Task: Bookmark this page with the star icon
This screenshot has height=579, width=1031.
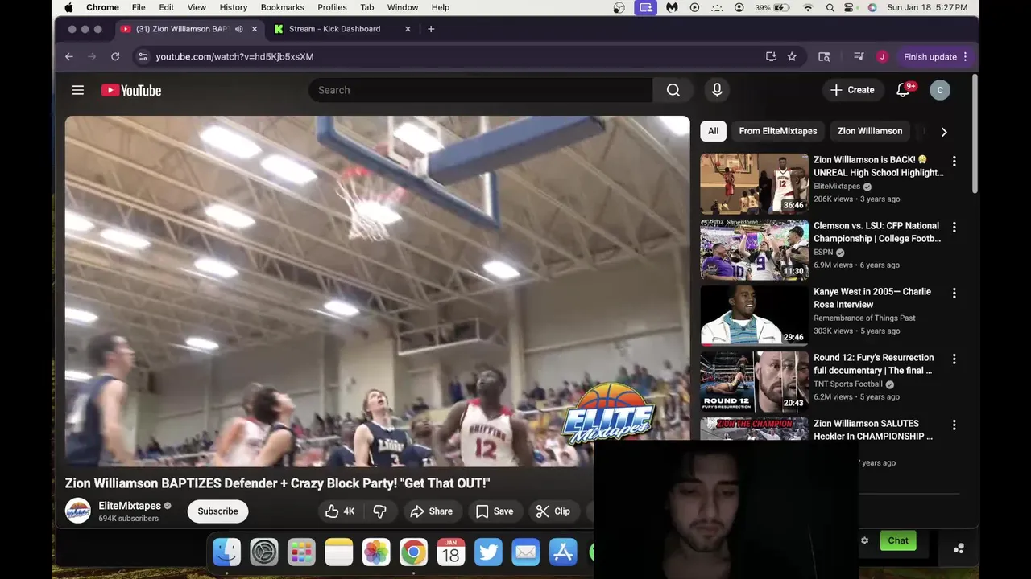Action: [792, 56]
